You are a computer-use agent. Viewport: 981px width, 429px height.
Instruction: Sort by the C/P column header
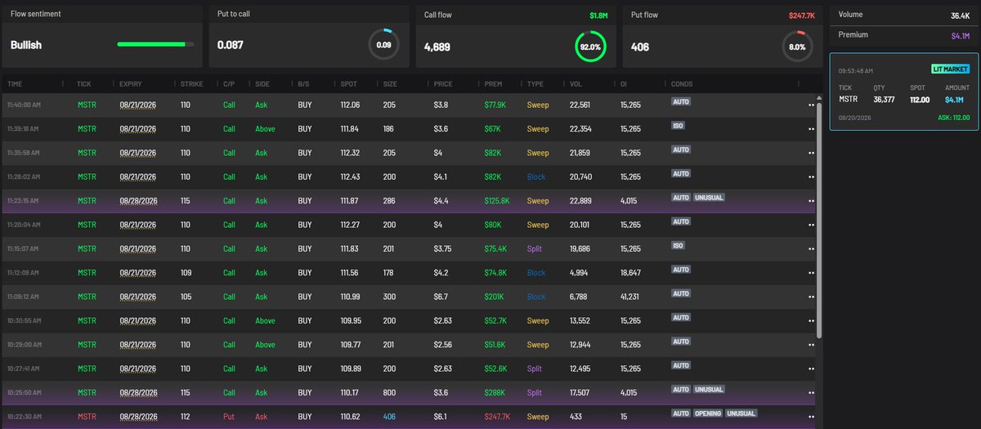(x=229, y=84)
